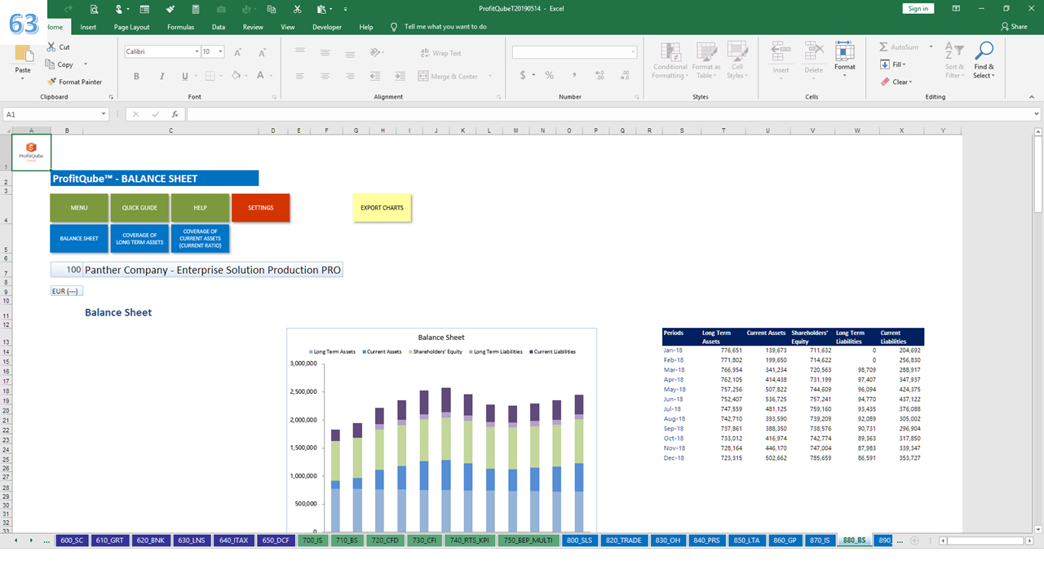Click the Sign in button
This screenshot has height=587, width=1044.
point(918,8)
